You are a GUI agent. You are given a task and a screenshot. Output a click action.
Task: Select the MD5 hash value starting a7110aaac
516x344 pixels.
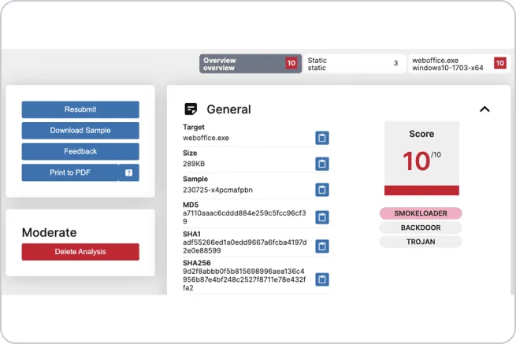[x=244, y=217]
